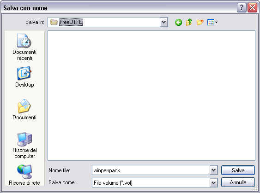The height and width of the screenshot is (193, 260).
Task: Click the help question mark button
Action: click(x=242, y=8)
